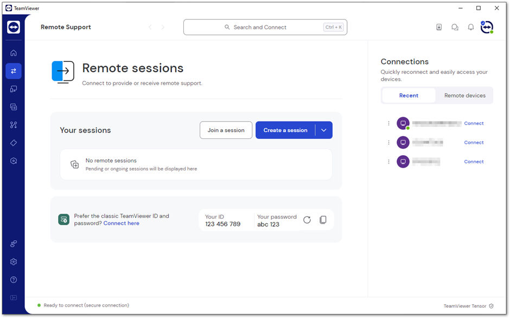Viewport: 510px width, 318px height.
Task: Open the hexagon monitoring icon in sidebar
Action: click(x=14, y=161)
